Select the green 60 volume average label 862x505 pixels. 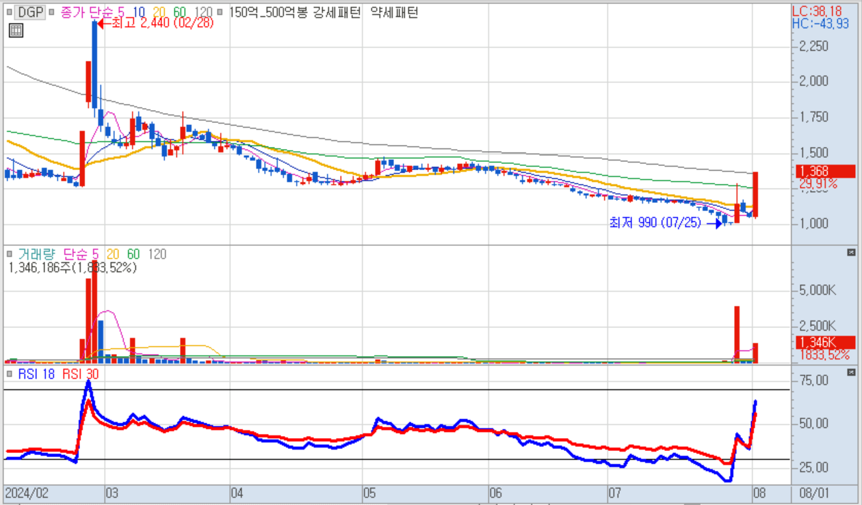click(133, 254)
